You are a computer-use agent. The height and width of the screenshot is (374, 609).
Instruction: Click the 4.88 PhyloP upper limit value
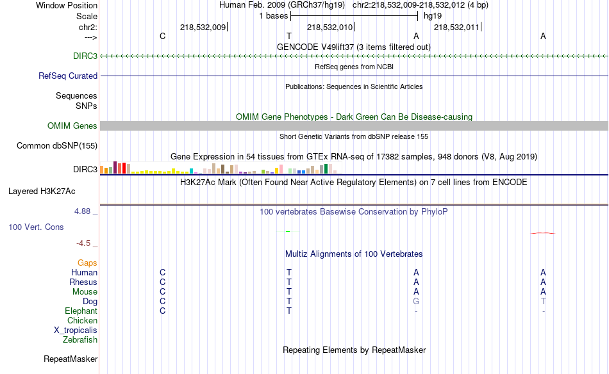point(82,211)
